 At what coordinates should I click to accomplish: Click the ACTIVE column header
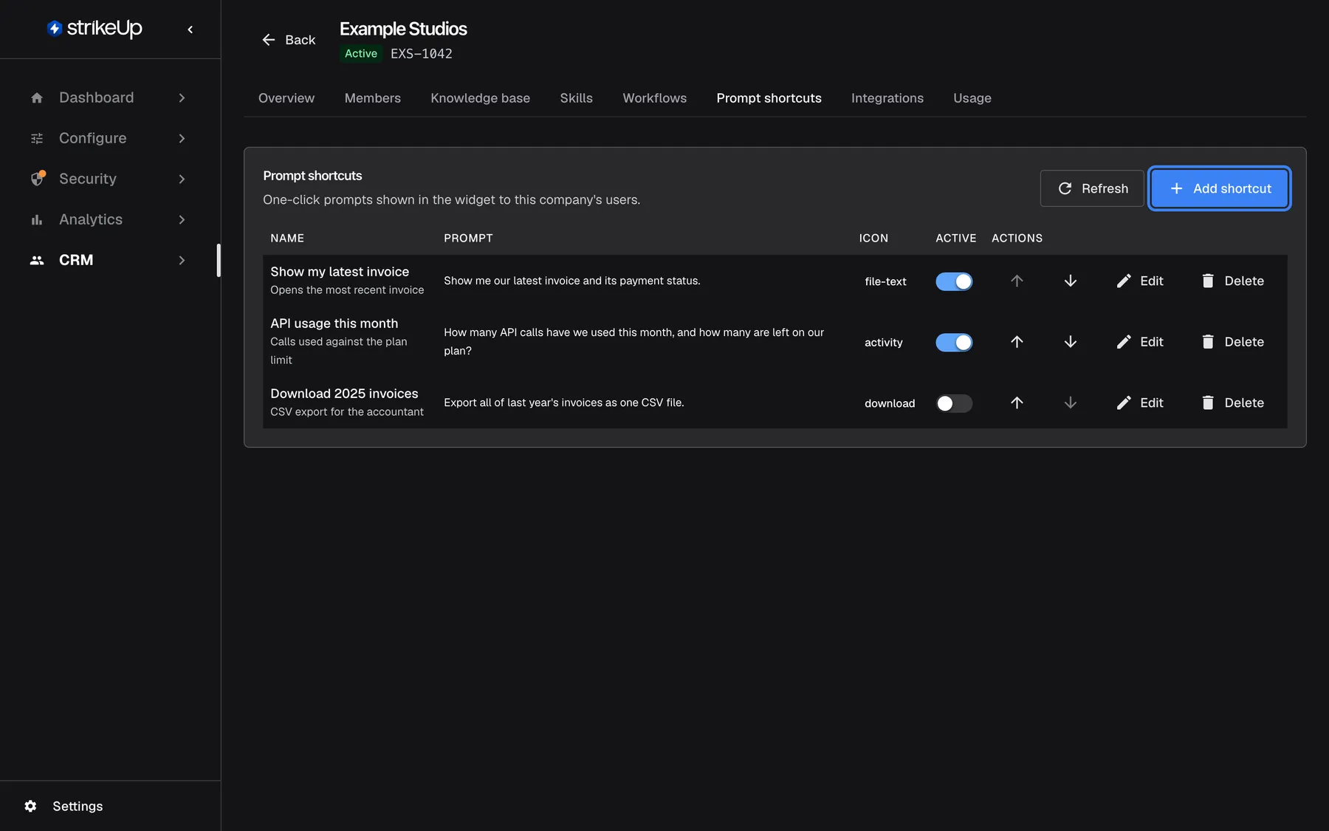956,238
